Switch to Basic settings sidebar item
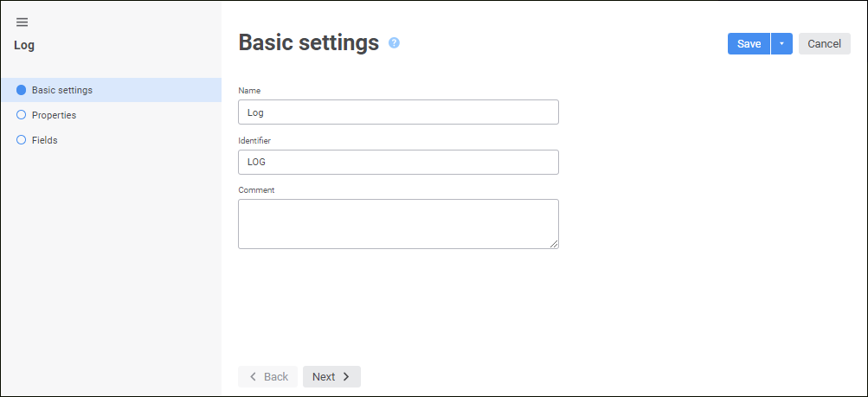 point(62,90)
